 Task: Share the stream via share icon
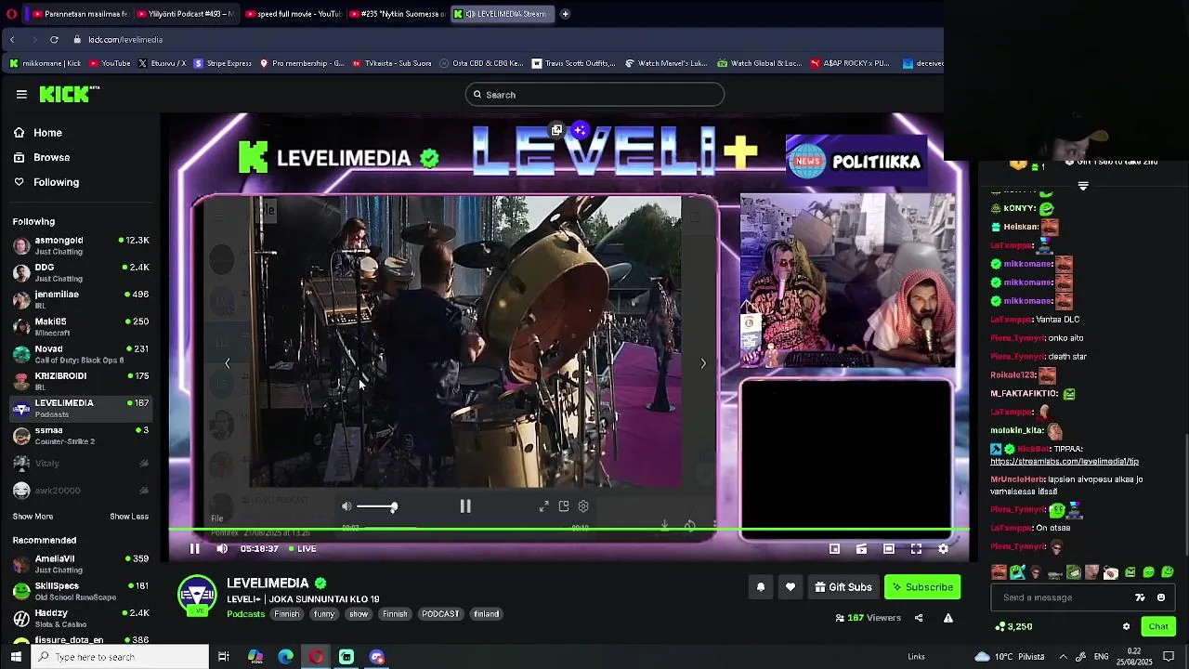point(919,618)
